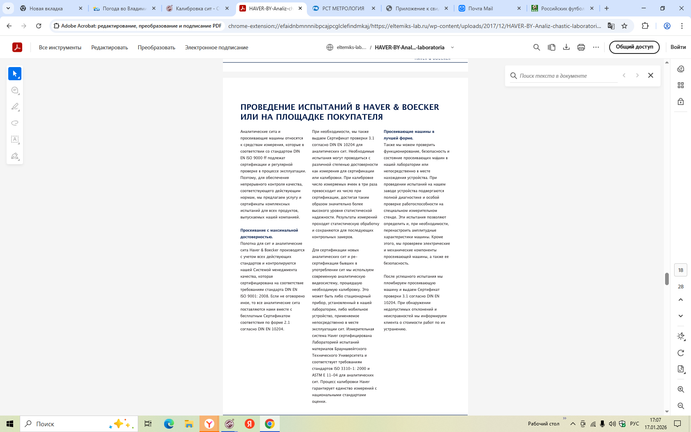Select the arrow selection tool

(15, 74)
